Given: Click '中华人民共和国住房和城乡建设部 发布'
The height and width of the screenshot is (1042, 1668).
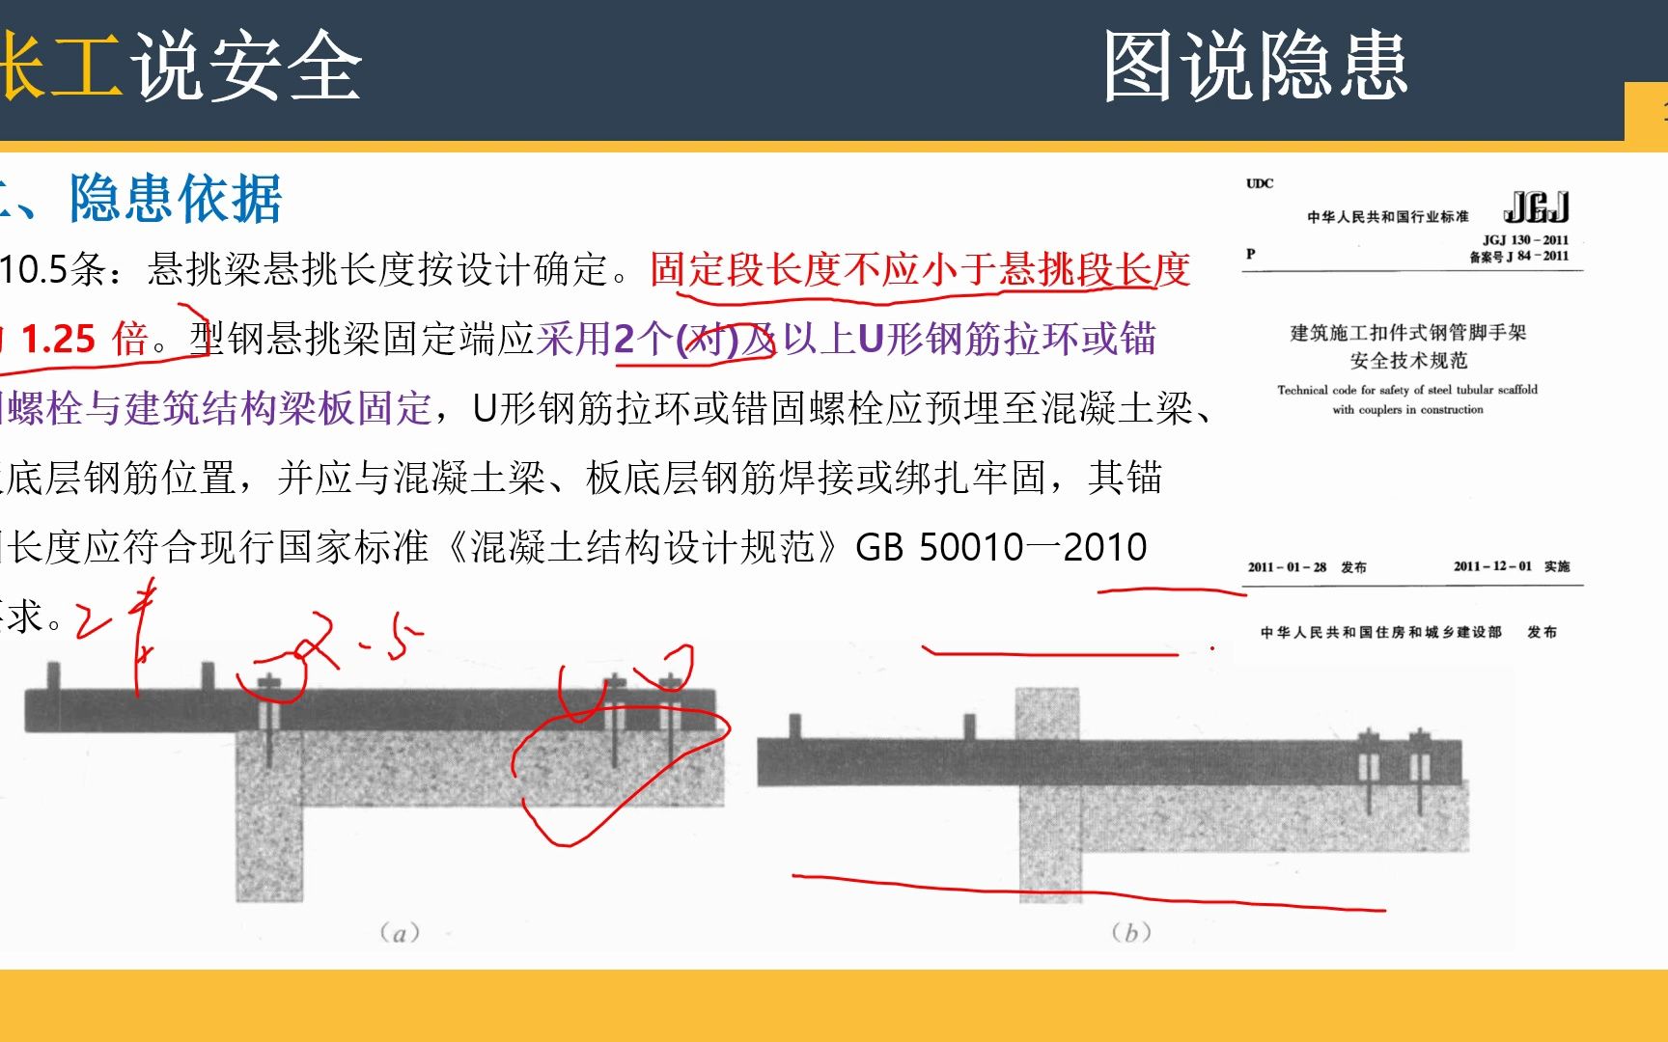Looking at the screenshot, I should point(1408,632).
